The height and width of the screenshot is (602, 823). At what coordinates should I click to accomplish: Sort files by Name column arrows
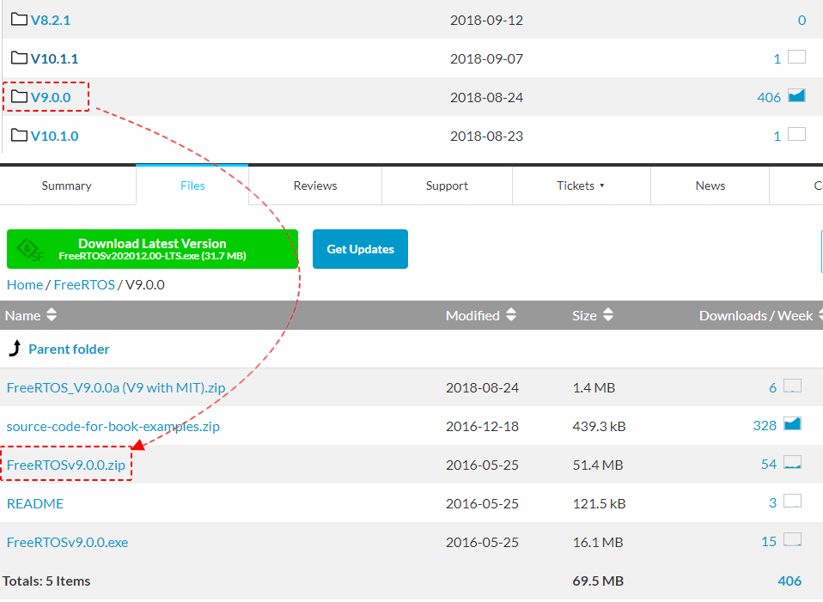(x=52, y=315)
